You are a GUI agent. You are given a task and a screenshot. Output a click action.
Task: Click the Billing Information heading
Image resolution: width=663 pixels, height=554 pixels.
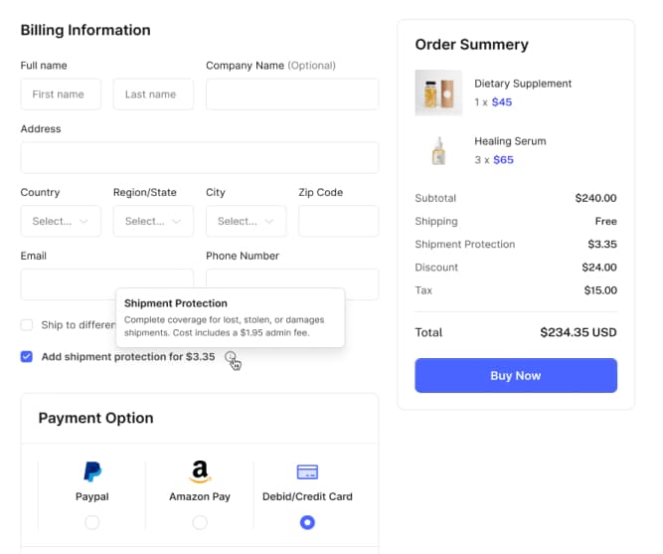(x=85, y=30)
